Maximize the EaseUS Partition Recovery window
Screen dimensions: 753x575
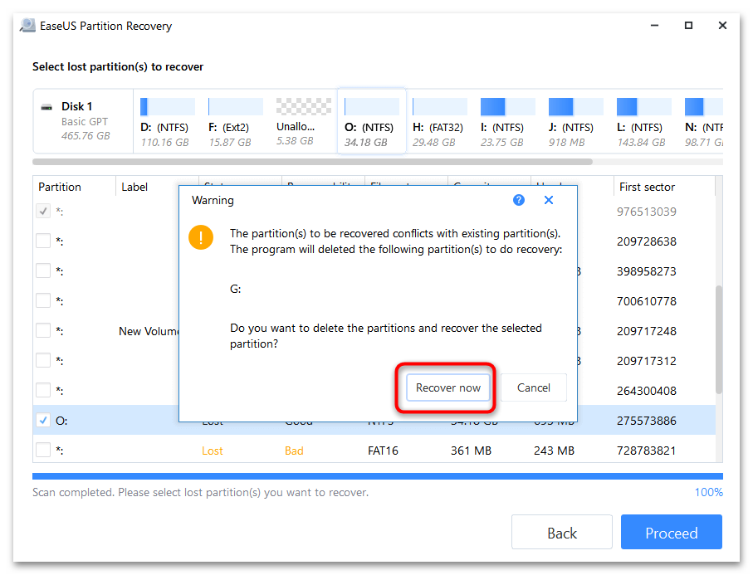point(688,26)
